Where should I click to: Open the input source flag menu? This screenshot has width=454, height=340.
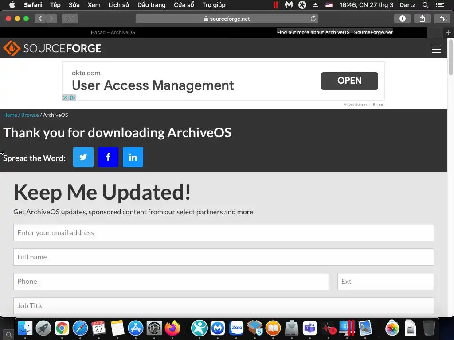pos(329,4)
